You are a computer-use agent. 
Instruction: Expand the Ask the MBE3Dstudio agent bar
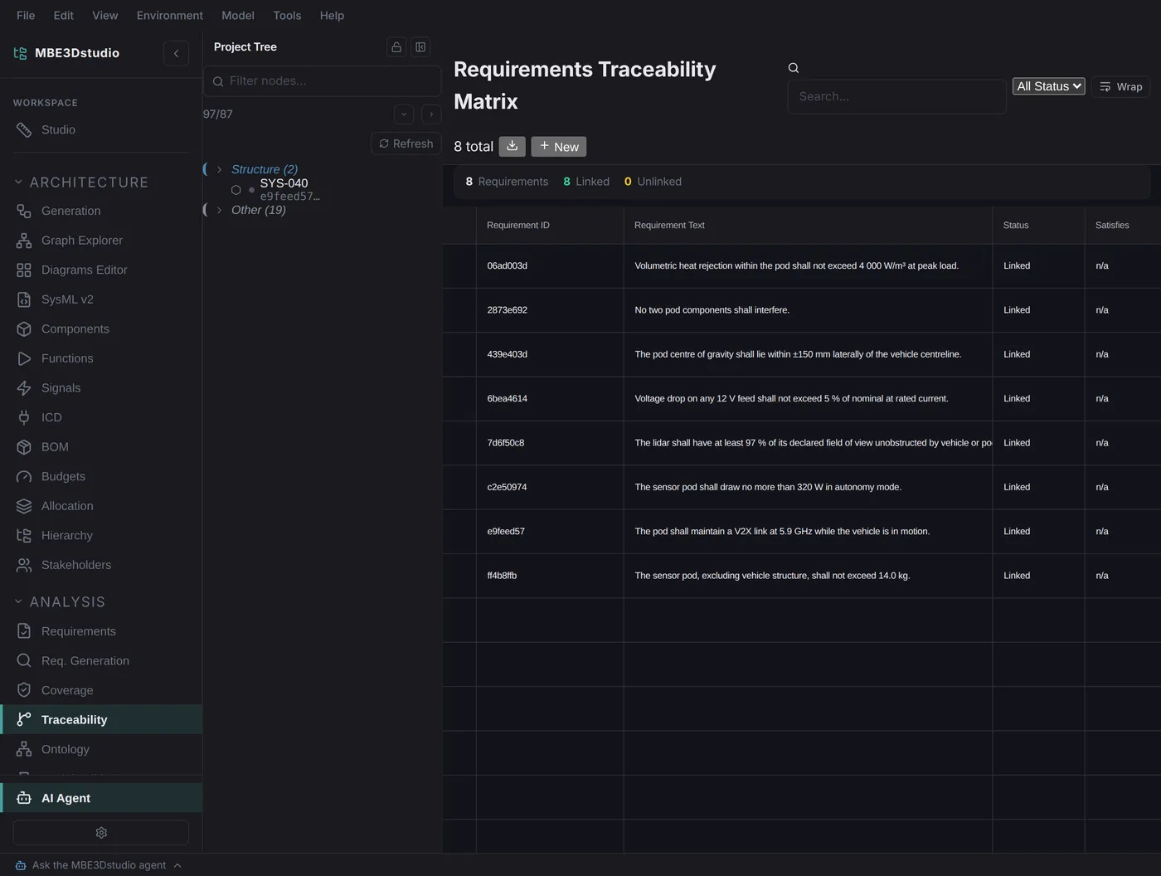98,865
